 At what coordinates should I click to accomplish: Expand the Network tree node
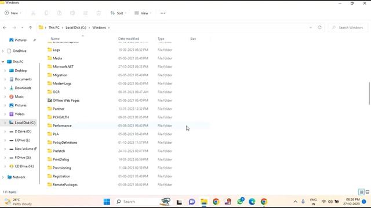[3, 177]
